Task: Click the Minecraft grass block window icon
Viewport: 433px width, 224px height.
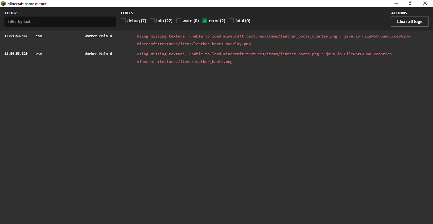Action: click(x=3, y=3)
